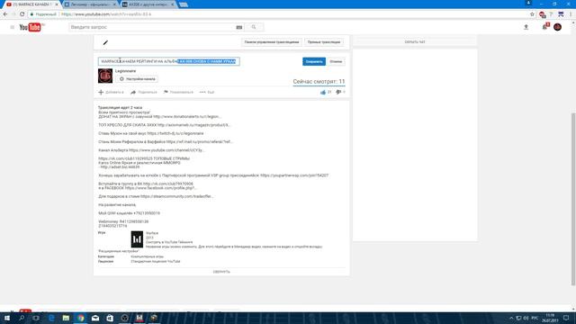Open the Mail app on taskbar
This screenshot has height=324, width=576.
point(95,318)
